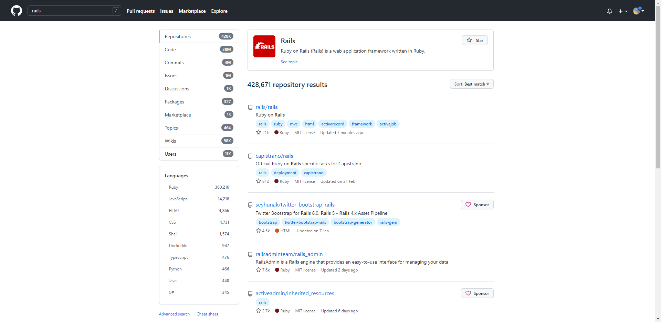Filter results by Ruby language
Image resolution: width=661 pixels, height=322 pixels.
tap(199, 187)
